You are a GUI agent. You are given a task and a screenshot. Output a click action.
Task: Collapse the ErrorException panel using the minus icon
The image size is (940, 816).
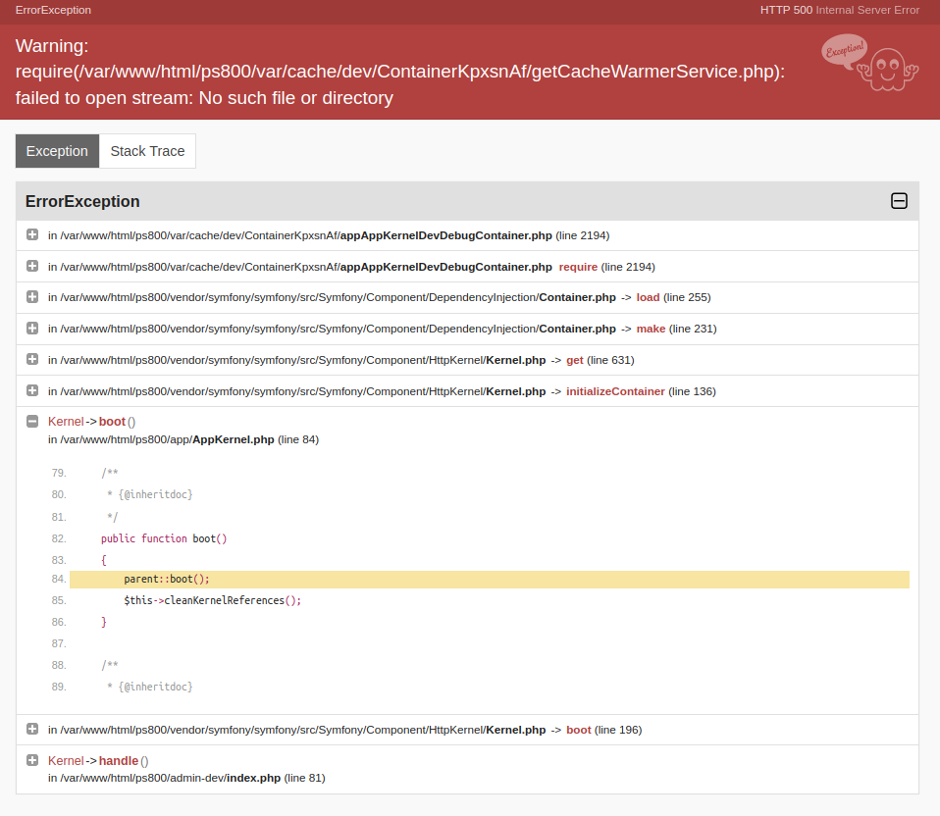[899, 201]
